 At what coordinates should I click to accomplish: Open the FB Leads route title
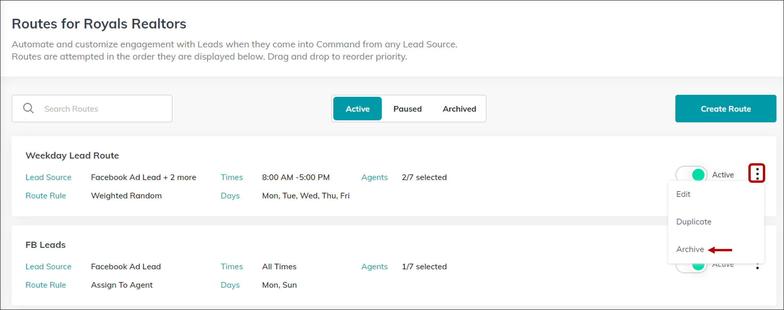pyautogui.click(x=45, y=245)
